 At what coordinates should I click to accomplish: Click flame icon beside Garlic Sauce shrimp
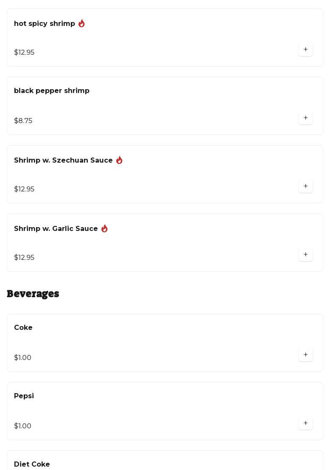coord(104,229)
